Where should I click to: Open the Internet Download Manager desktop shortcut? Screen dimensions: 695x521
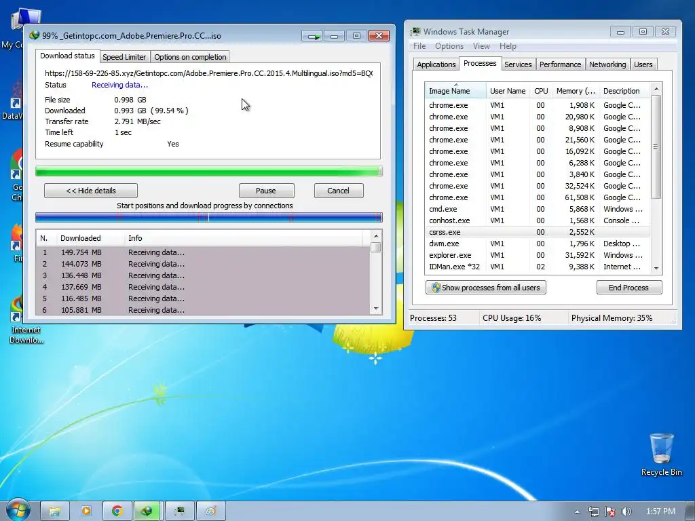pyautogui.click(x=24, y=320)
